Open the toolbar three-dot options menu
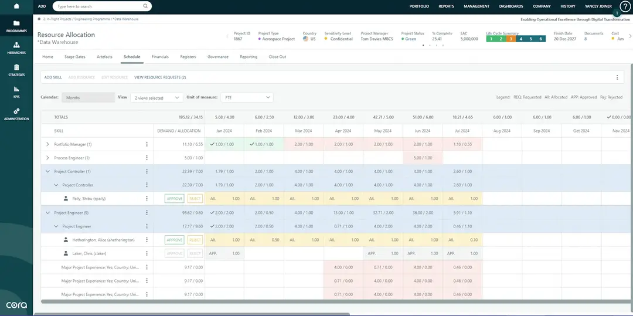This screenshot has height=316, width=633. pos(617,77)
